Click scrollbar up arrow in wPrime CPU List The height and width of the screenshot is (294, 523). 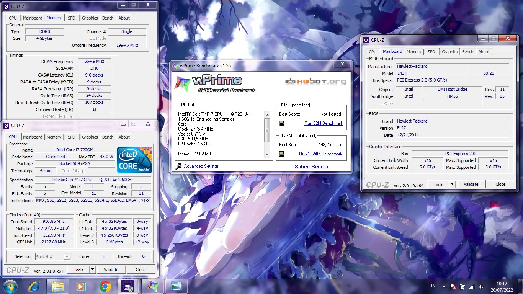[267, 114]
